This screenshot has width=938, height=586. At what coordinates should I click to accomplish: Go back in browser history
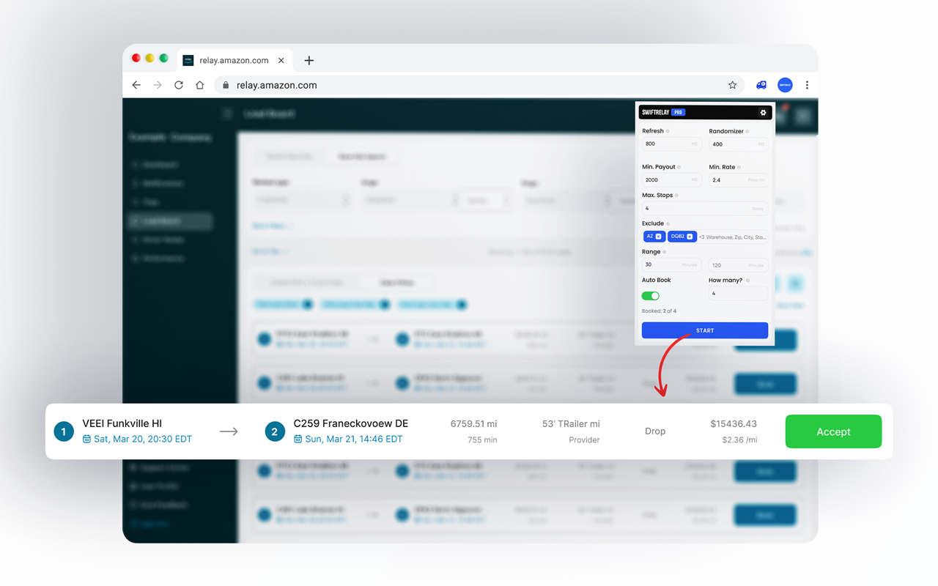[x=136, y=85]
